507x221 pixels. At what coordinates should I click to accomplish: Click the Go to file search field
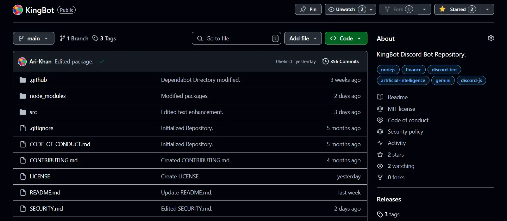coord(236,38)
